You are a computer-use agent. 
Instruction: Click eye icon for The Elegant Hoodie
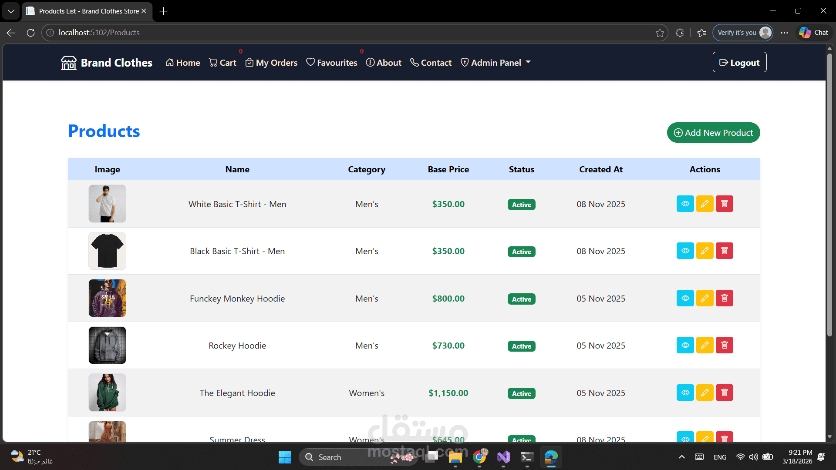click(x=685, y=393)
